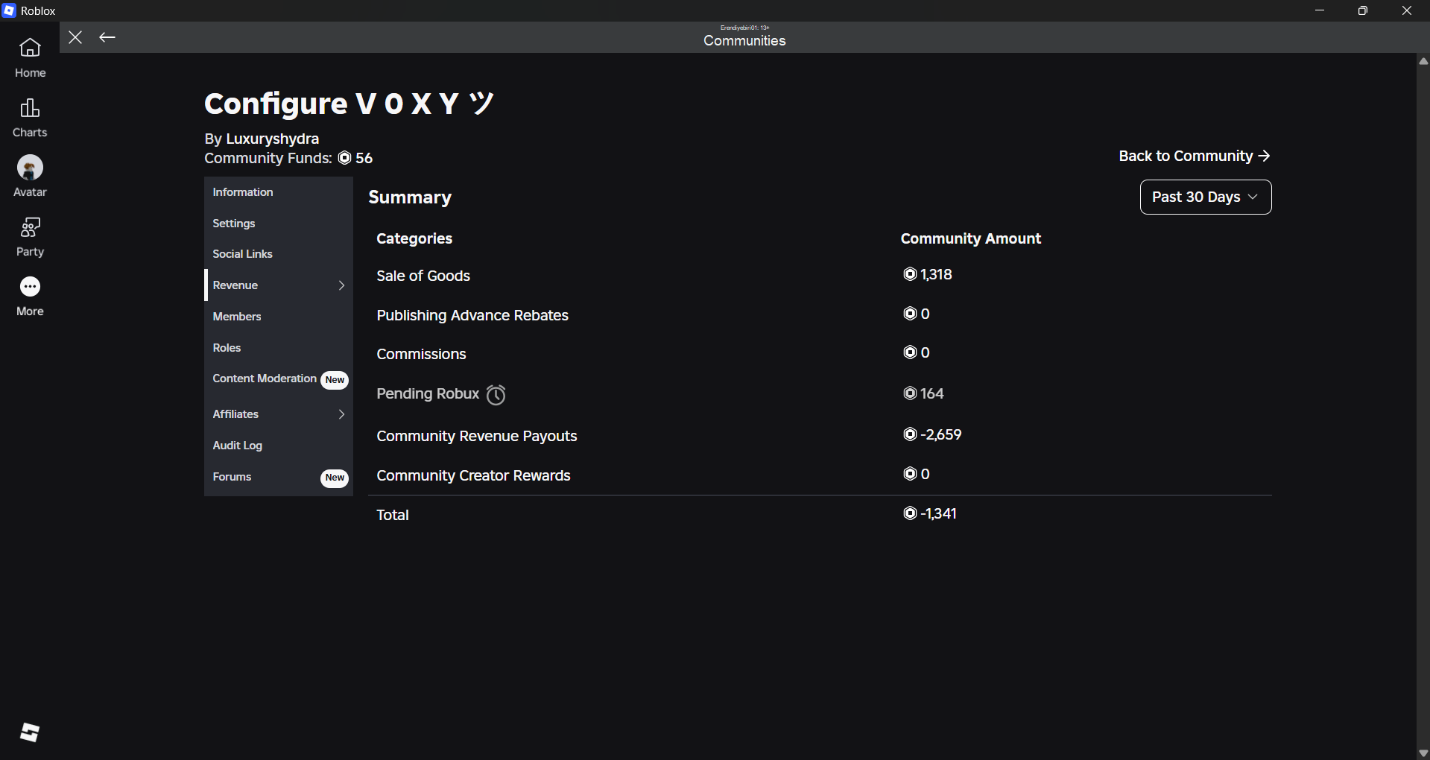The height and width of the screenshot is (760, 1430).
Task: Click the Robux icon in the Community Revenue Payouts row
Action: [x=910, y=434]
